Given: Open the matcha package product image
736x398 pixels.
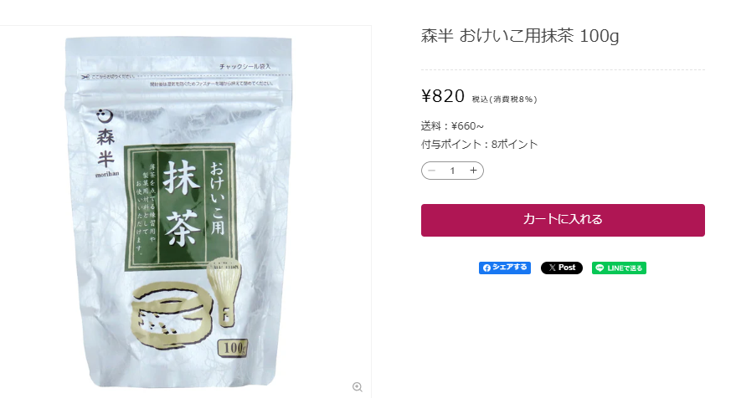Looking at the screenshot, I should pos(178,212).
